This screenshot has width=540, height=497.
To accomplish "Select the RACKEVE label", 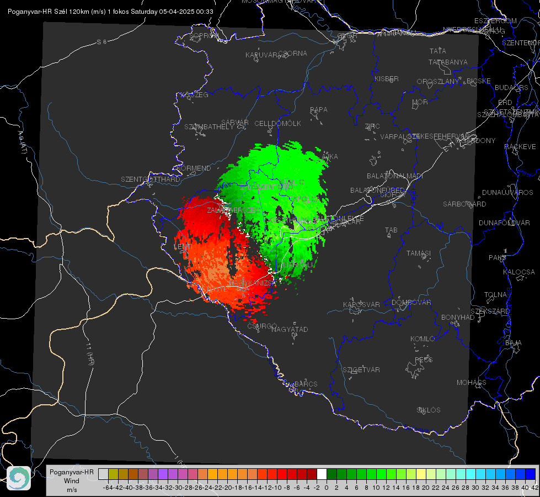I will click(520, 147).
